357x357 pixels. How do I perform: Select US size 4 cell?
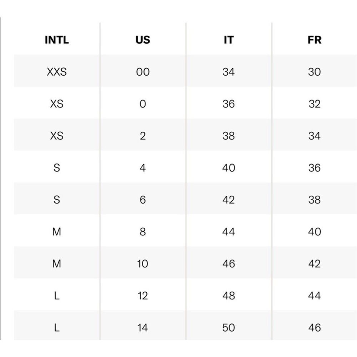143,168
